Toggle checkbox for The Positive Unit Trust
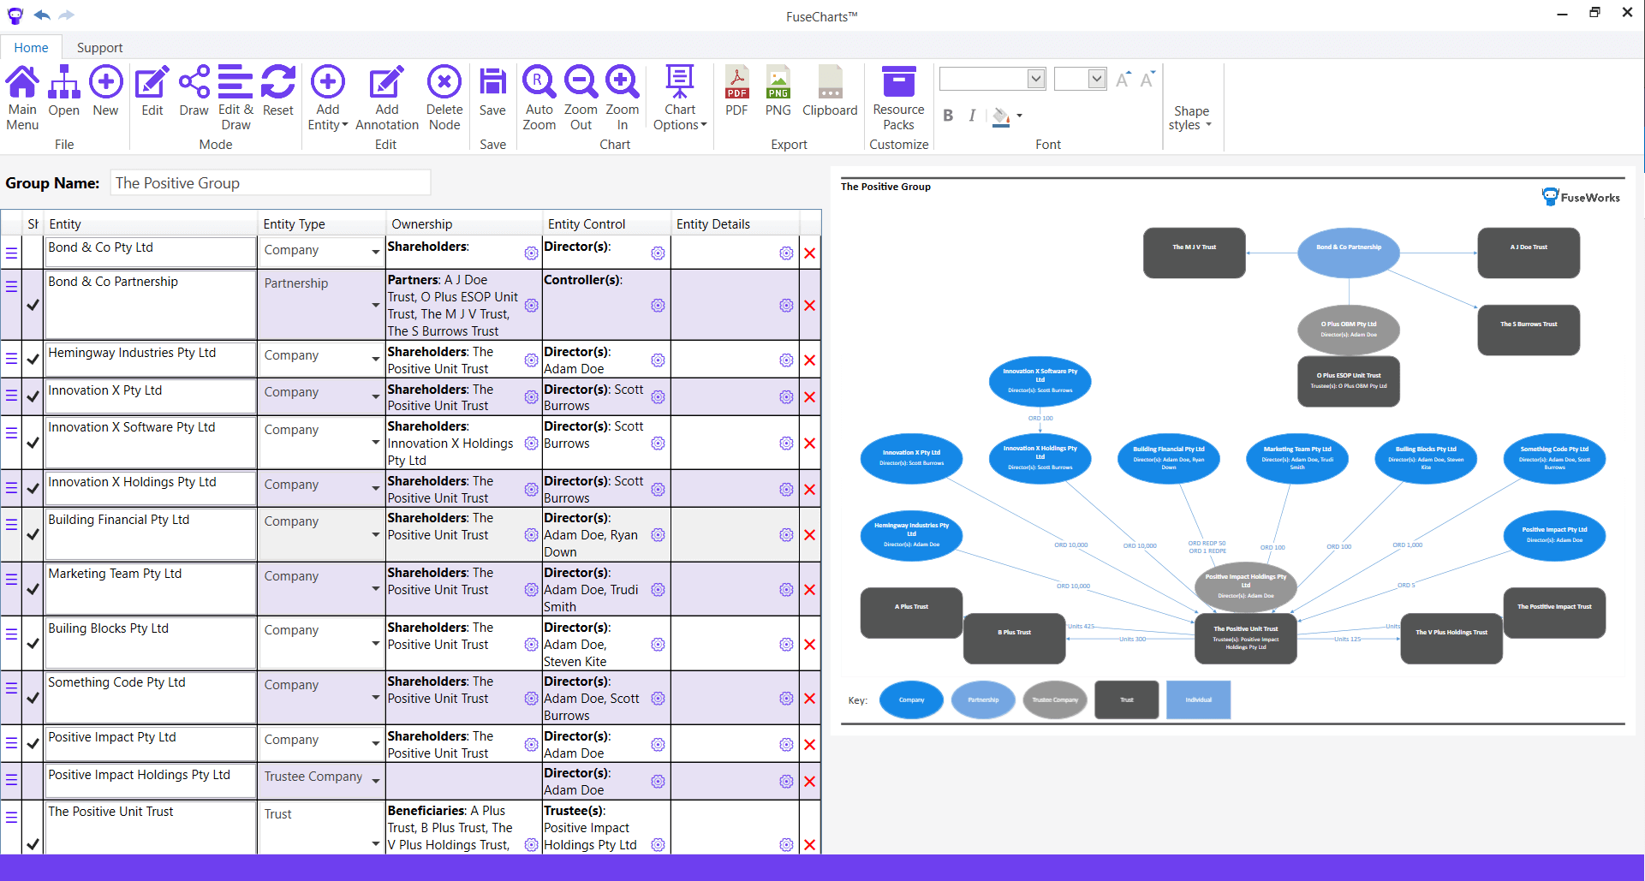 coord(33,844)
